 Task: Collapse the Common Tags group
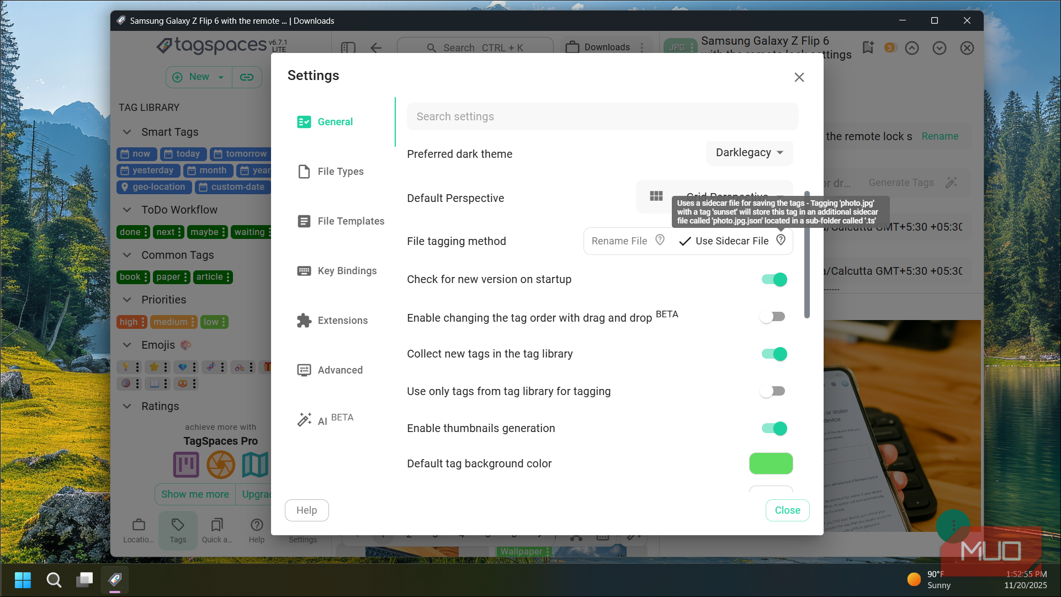tap(127, 255)
